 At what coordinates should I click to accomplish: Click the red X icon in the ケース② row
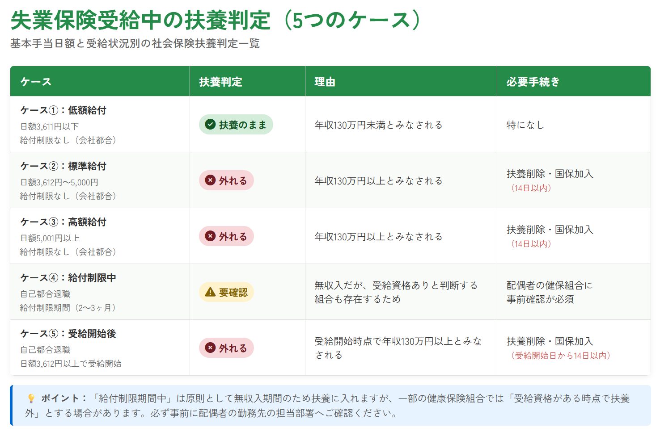210,180
